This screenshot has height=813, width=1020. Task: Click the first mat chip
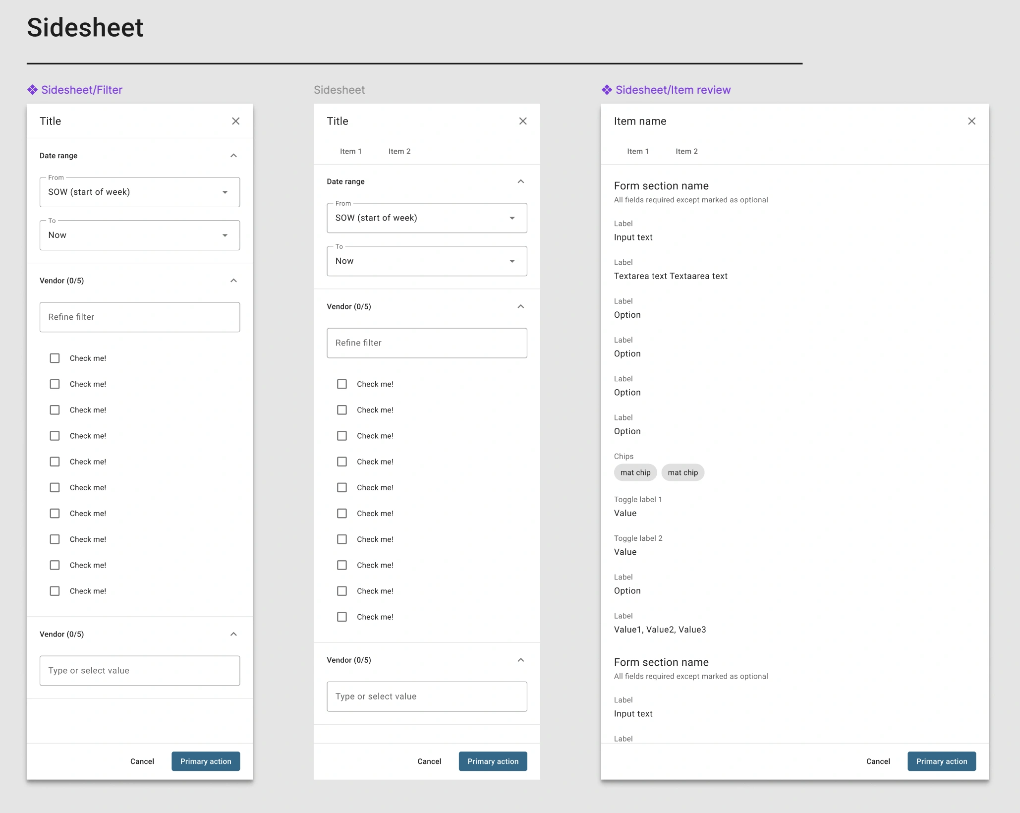pos(635,472)
